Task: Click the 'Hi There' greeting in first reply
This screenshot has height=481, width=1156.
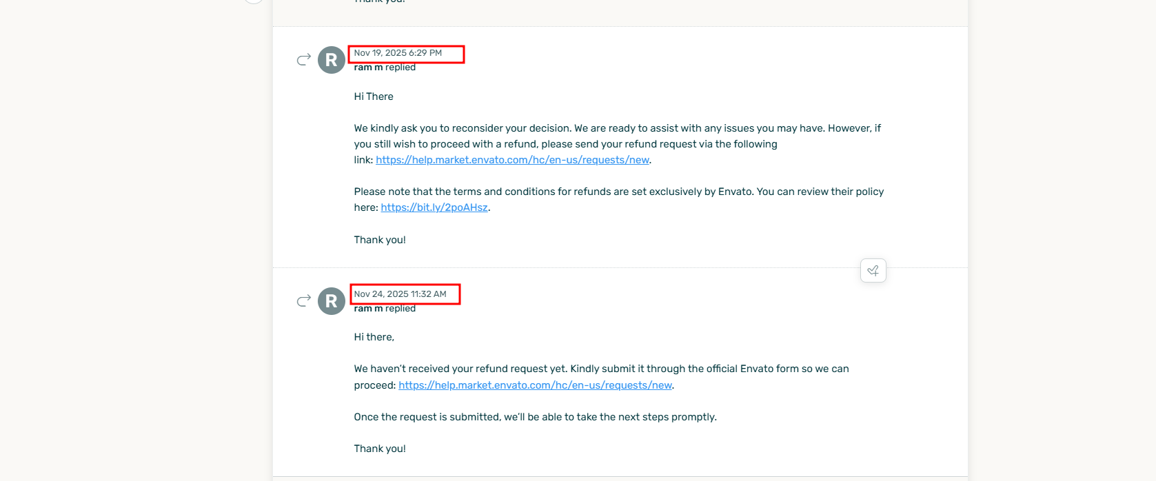Action: [x=374, y=96]
